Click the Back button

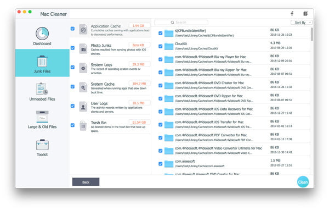click(86, 182)
